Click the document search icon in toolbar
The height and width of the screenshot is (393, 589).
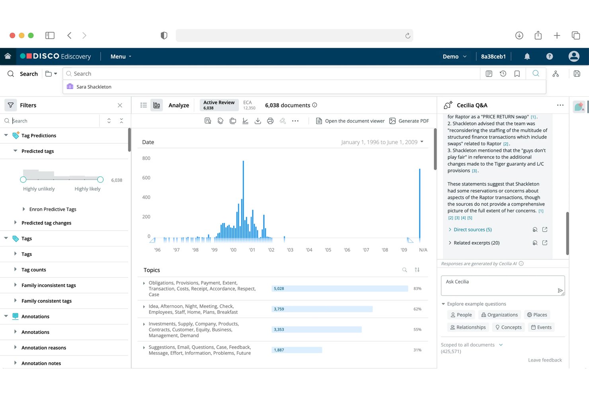pyautogui.click(x=208, y=121)
